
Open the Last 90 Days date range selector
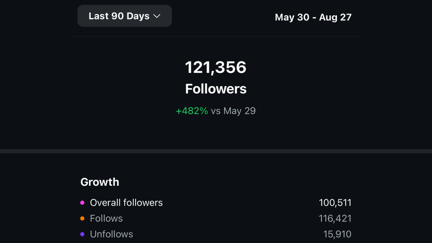(124, 16)
